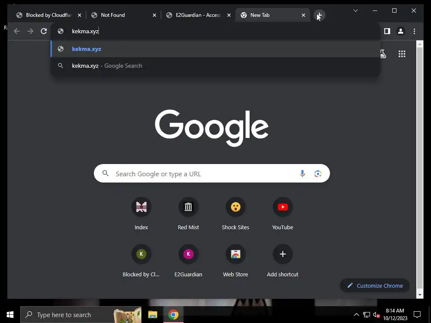
Task: Open the Google apps grid
Action: click(x=402, y=54)
